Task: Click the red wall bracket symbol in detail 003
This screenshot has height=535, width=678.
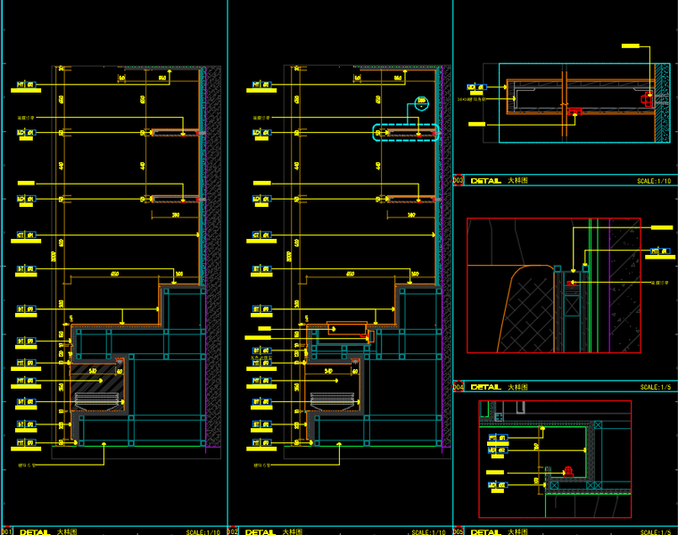Action: click(647, 99)
